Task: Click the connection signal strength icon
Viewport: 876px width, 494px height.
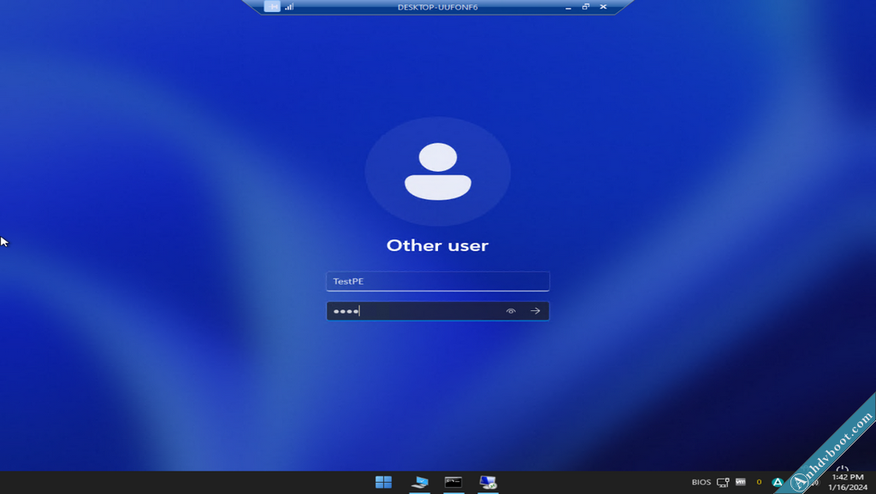Action: (x=289, y=7)
